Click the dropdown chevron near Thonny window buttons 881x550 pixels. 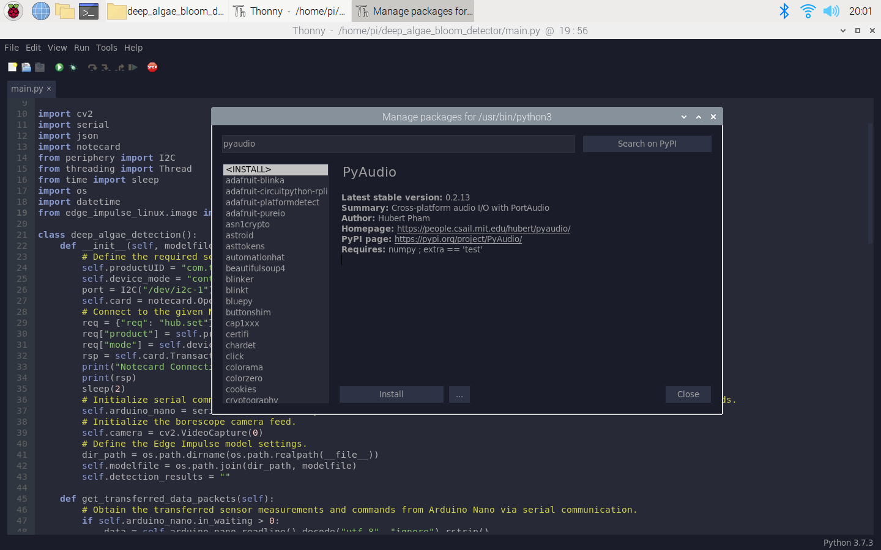tap(843, 30)
